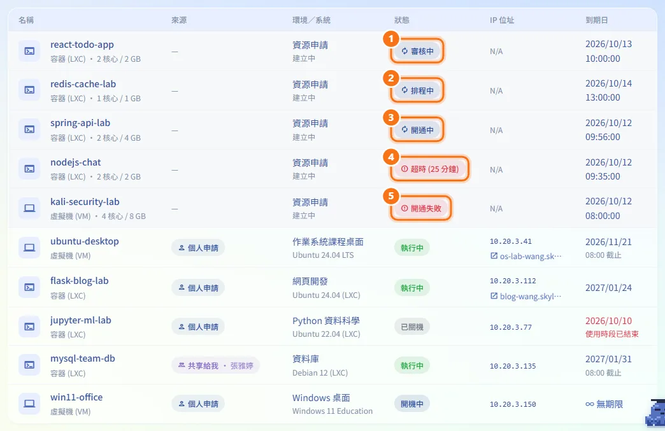This screenshot has width=665, height=431.
Task: Click the expired date 2026/10/10
Action: [608, 321]
